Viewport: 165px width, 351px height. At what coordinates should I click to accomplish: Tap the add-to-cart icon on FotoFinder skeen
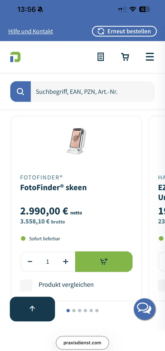click(104, 262)
